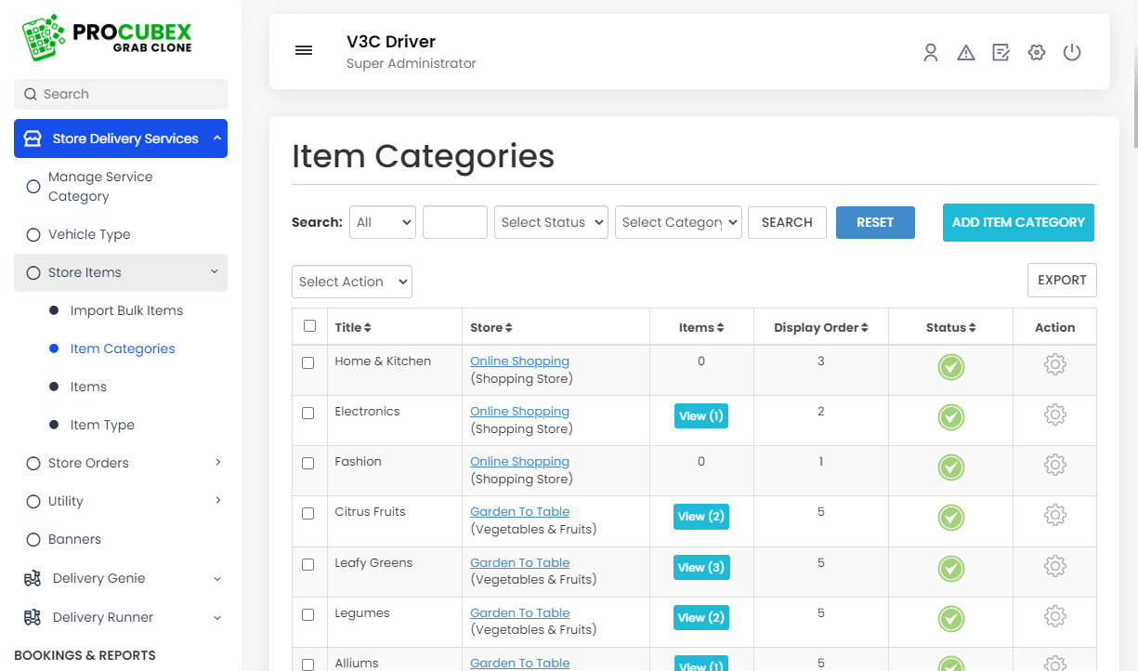Click the SEARCH button

coord(787,222)
